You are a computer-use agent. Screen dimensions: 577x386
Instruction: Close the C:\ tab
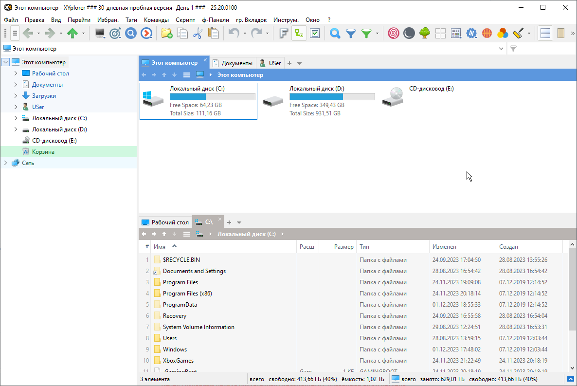220,219
